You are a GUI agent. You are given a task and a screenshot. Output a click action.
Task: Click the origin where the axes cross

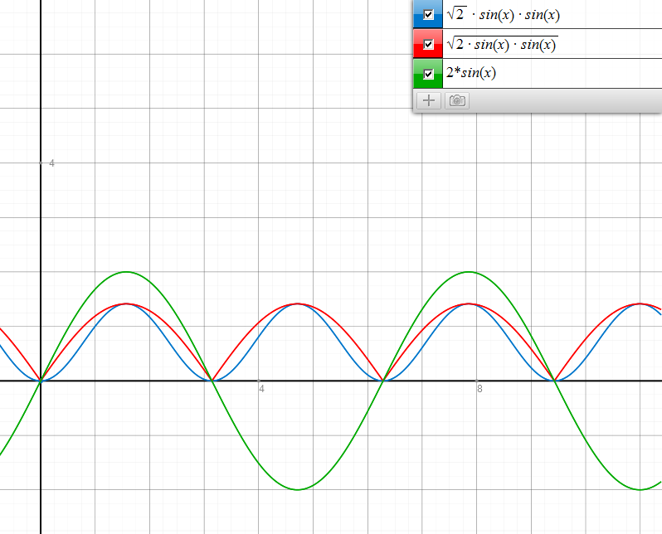pyautogui.click(x=41, y=381)
